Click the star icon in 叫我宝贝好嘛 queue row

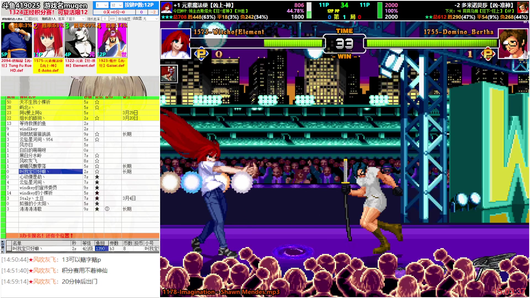[97, 172]
